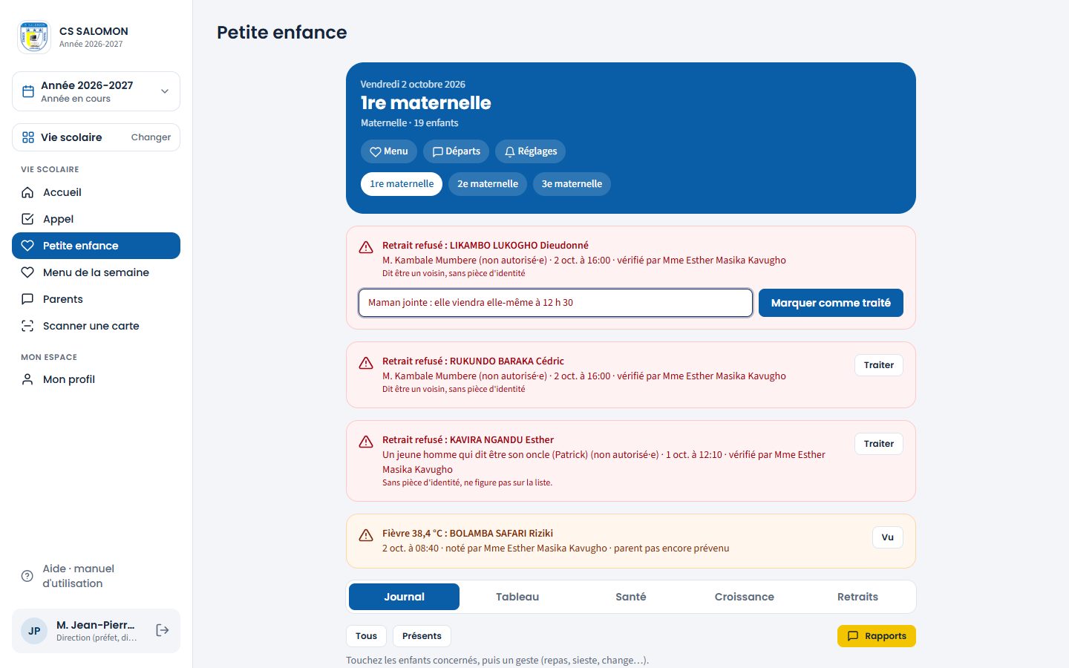The image size is (1069, 668).
Task: Click the note field reading Maman jointe
Action: (555, 303)
